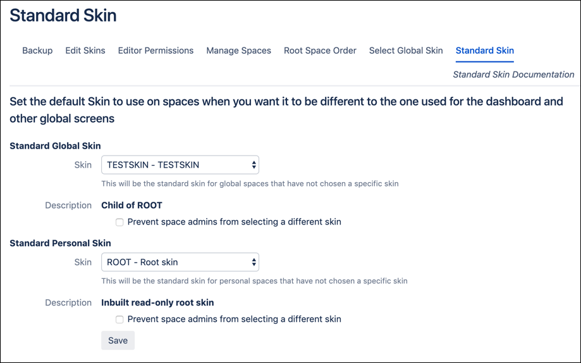
Task: Click the personal skin prevent-admins label text
Action: pyautogui.click(x=234, y=319)
